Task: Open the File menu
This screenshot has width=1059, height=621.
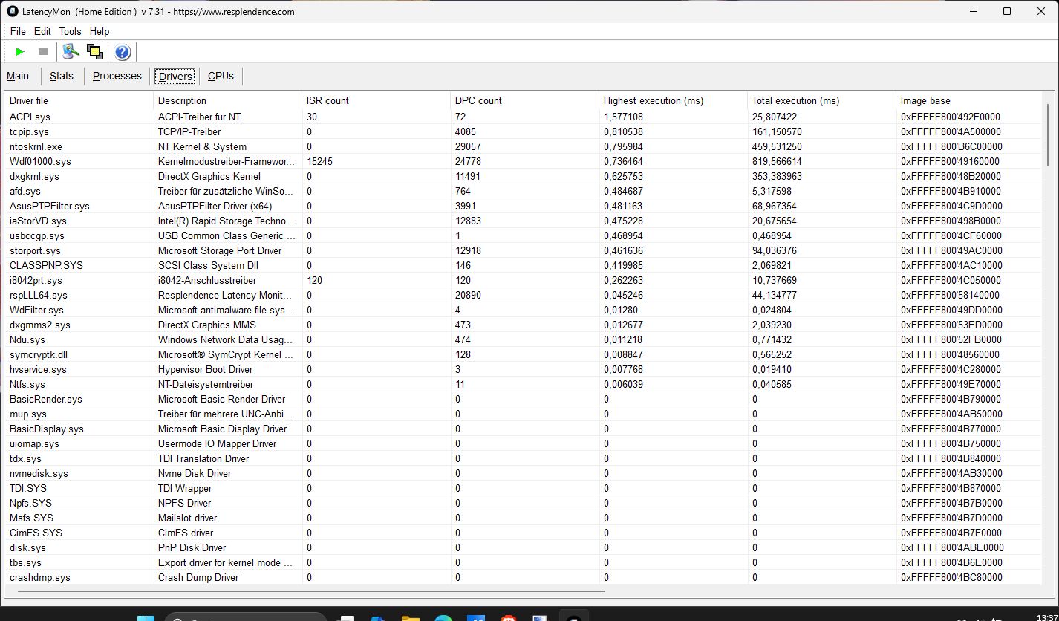Action: 18,31
